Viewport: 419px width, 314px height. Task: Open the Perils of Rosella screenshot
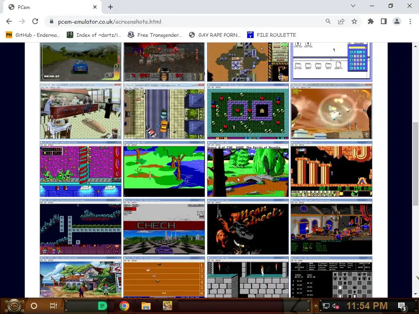(x=248, y=169)
